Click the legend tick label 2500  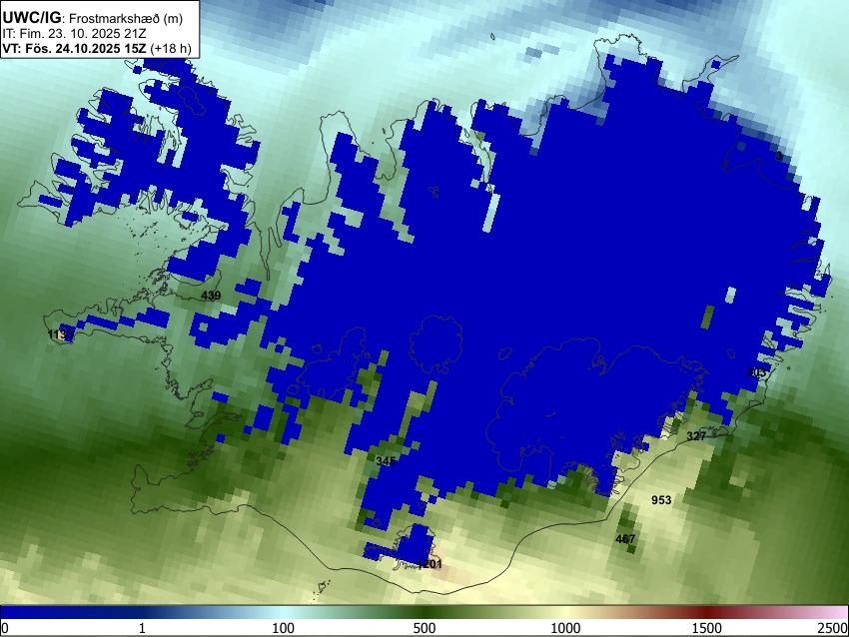[833, 628]
